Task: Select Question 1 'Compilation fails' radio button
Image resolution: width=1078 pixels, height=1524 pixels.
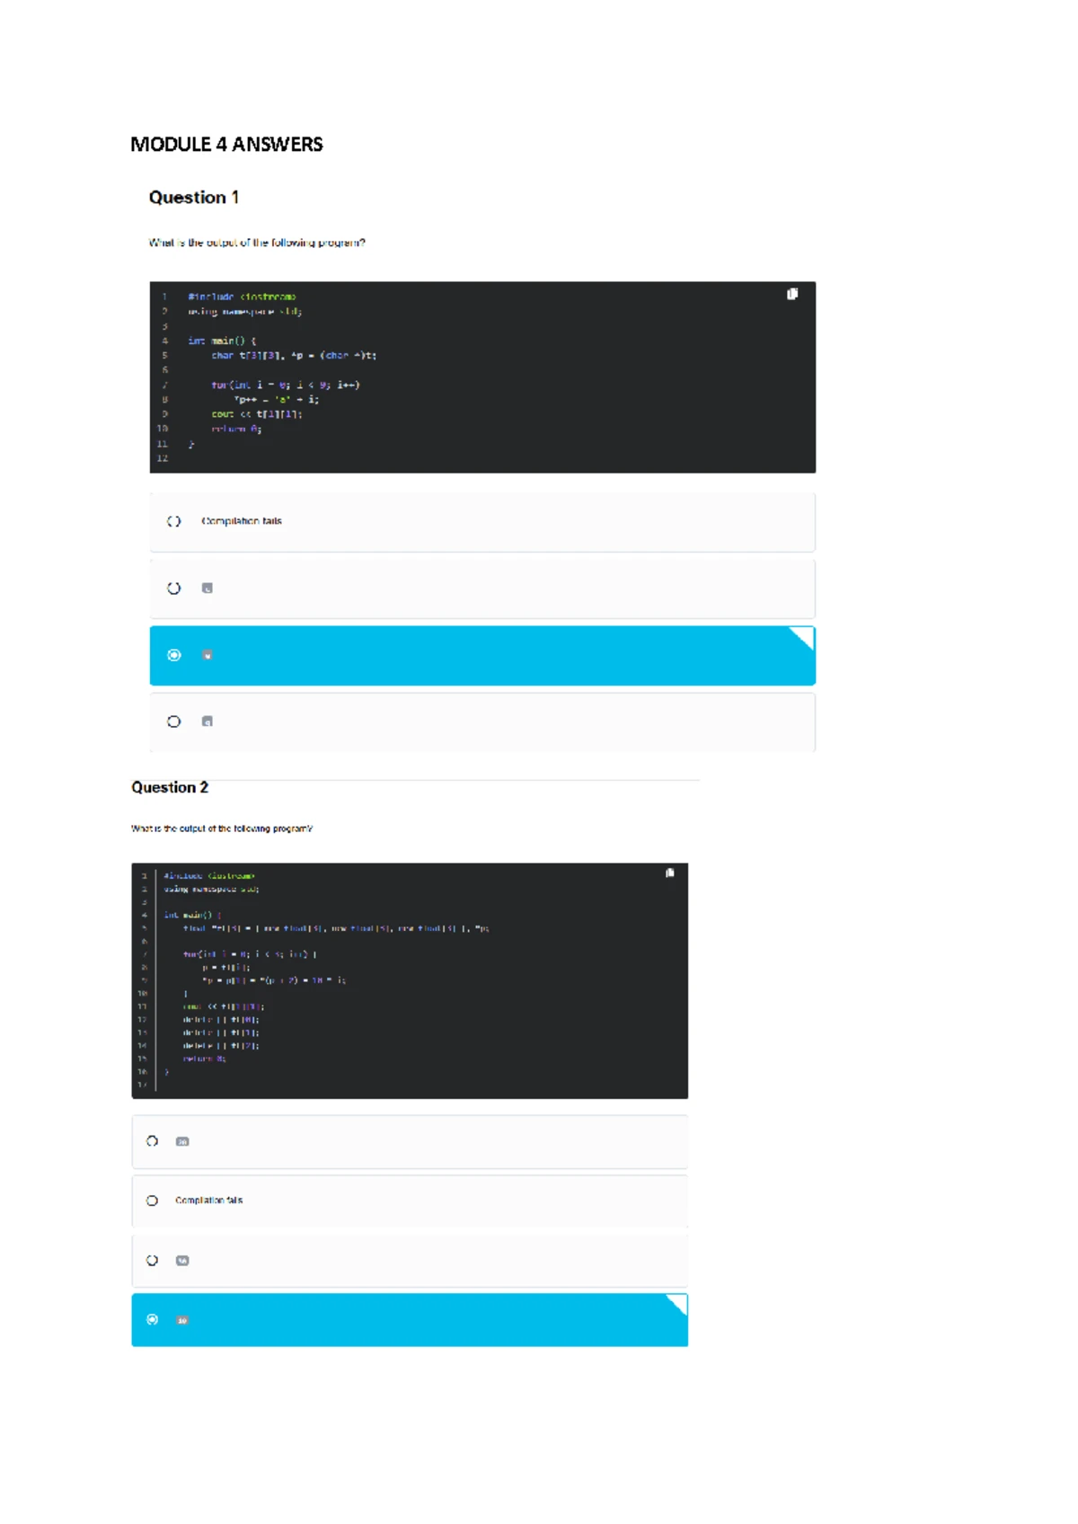Action: pyautogui.click(x=174, y=521)
